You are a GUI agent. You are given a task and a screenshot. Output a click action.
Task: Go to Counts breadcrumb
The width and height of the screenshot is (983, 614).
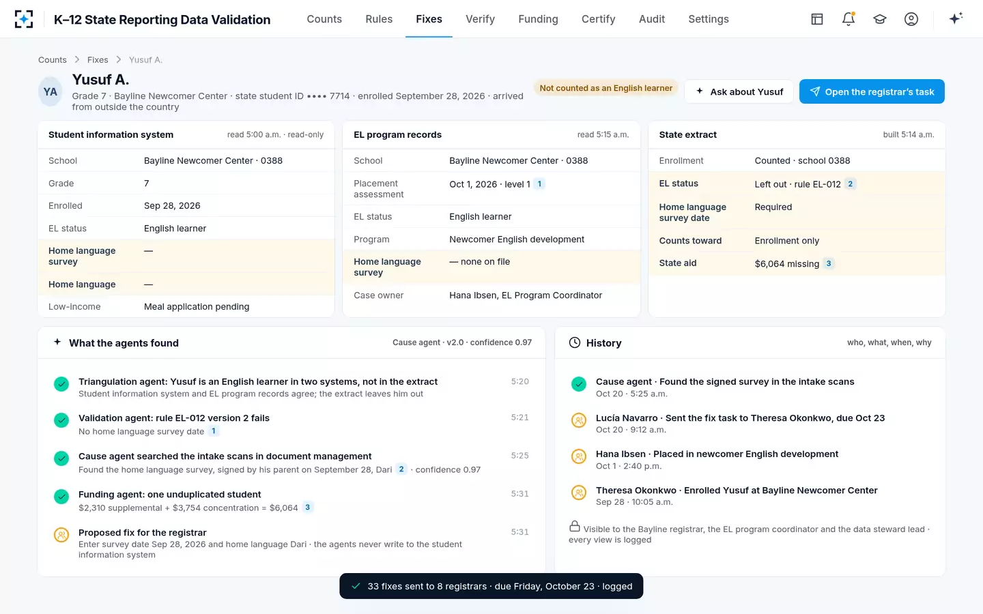coord(53,60)
